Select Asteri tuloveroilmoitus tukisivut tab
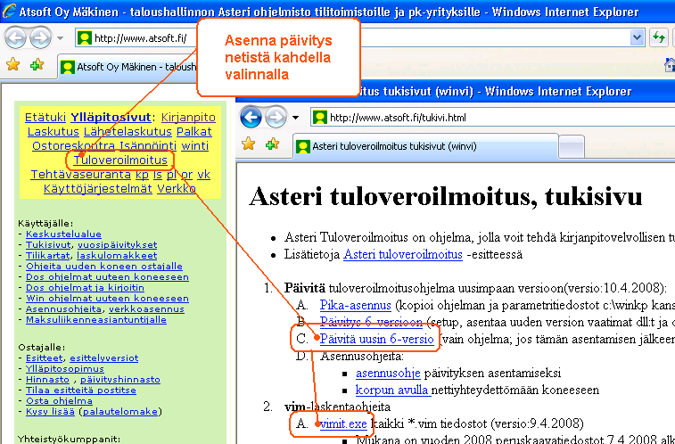The image size is (675, 444). [x=425, y=146]
